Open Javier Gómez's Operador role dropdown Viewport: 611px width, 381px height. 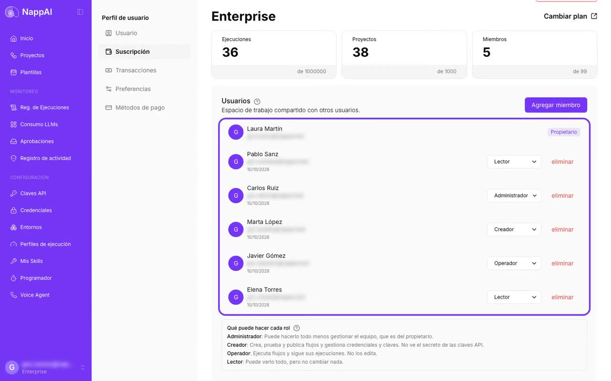pos(514,263)
